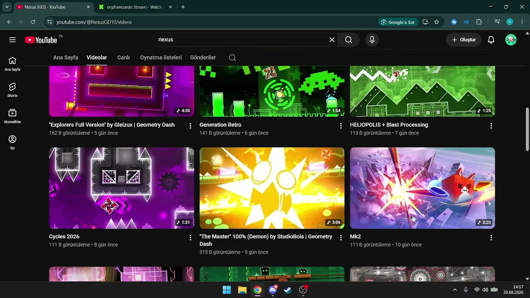Start voice search with the microphone icon
This screenshot has width=530, height=298.
[x=372, y=40]
